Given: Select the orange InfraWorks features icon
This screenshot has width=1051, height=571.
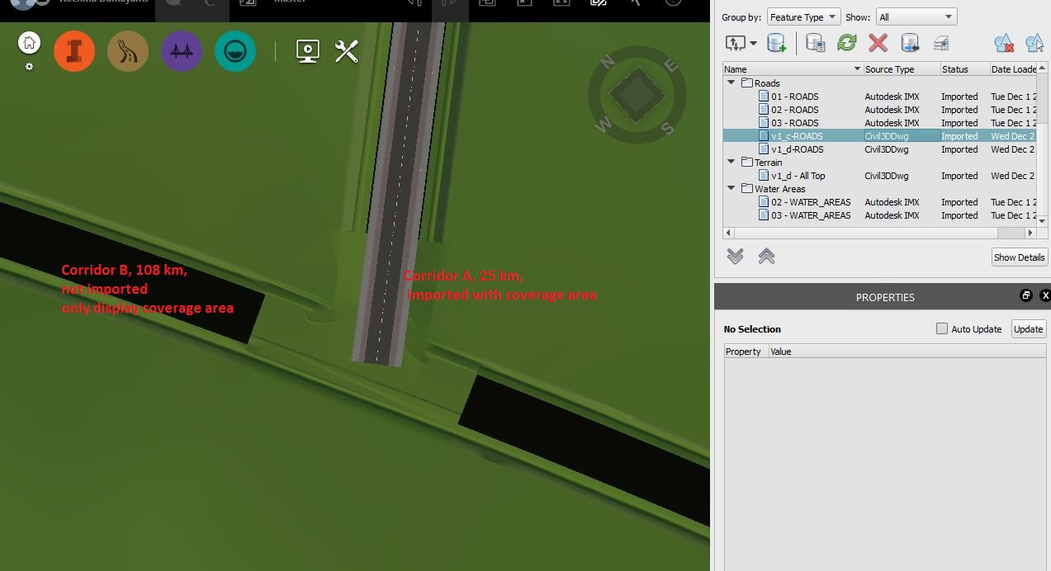Looking at the screenshot, I should click(x=74, y=51).
